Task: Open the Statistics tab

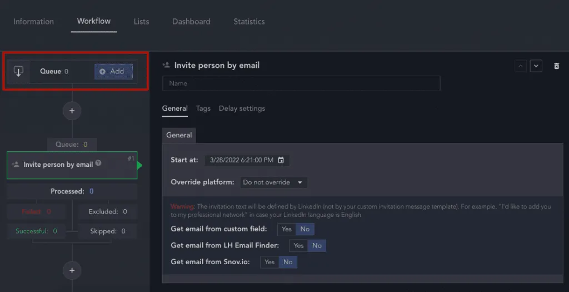Action: (249, 22)
